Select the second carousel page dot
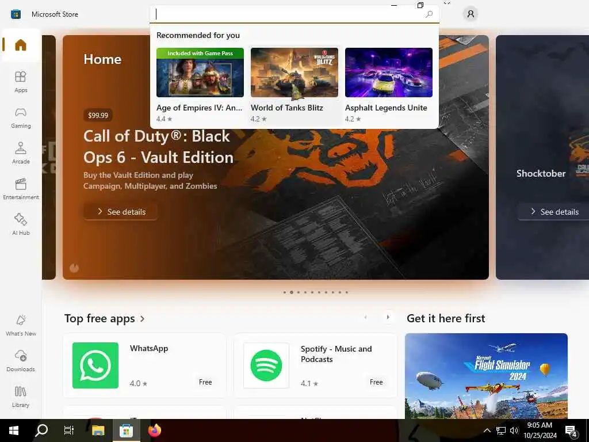Image resolution: width=589 pixels, height=442 pixels. click(x=292, y=292)
